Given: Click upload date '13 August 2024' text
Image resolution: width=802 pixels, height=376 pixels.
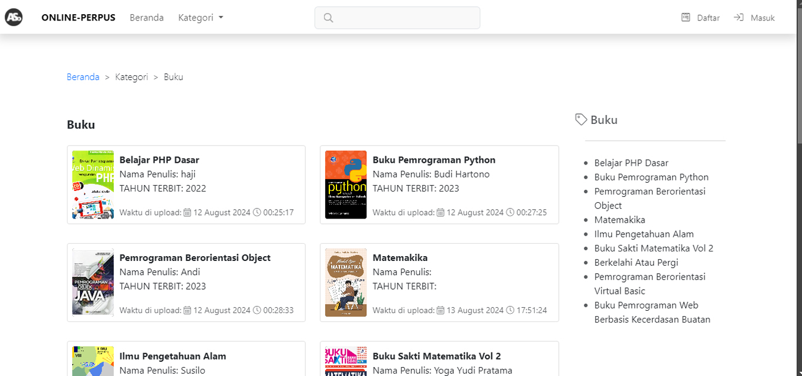Looking at the screenshot, I should click(475, 310).
